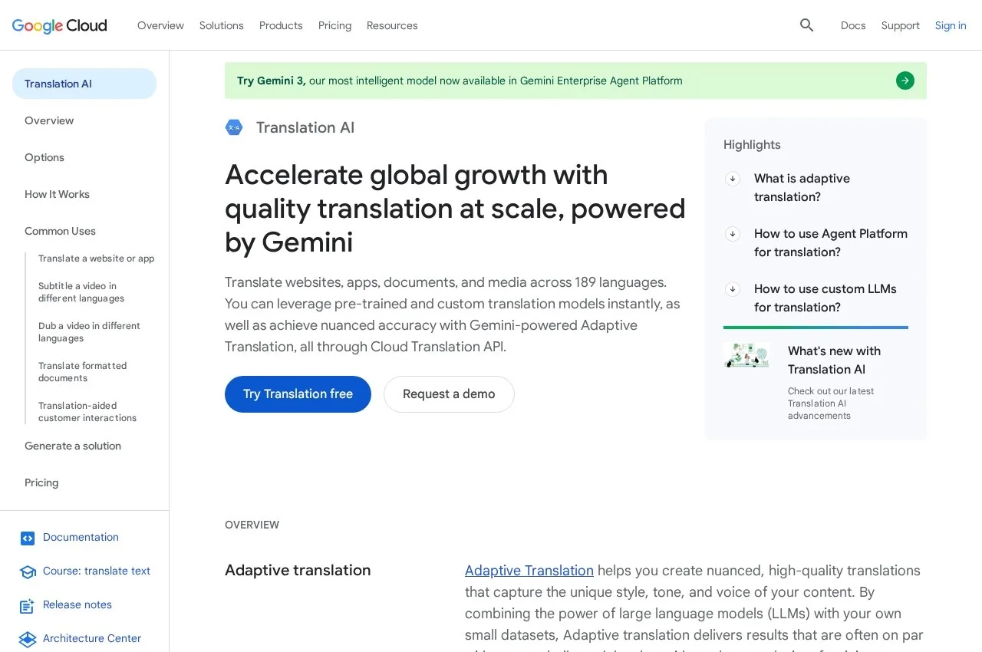Click What's new with Translation AI thumbnail
The width and height of the screenshot is (982, 652).
click(x=746, y=355)
